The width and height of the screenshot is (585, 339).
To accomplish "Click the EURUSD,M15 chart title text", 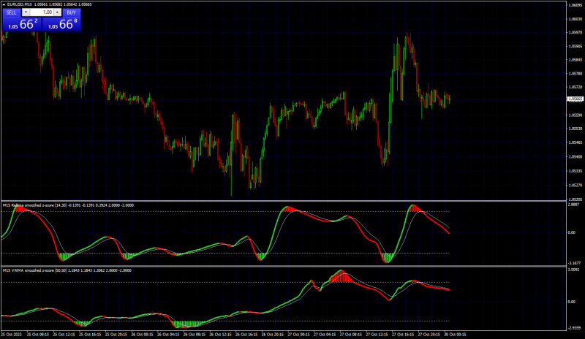I will (20, 4).
